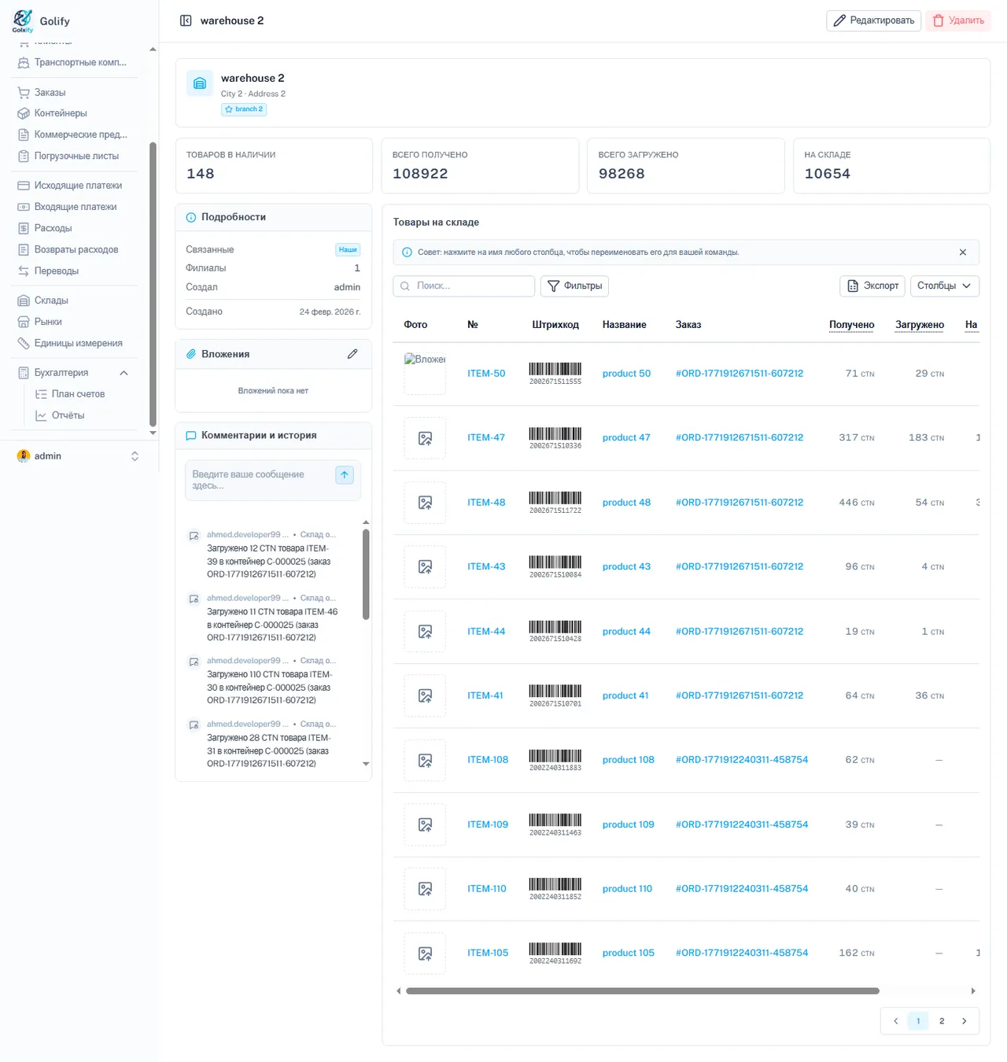Dismiss the column rename tip
The width and height of the screenshot is (1007, 1062).
pyautogui.click(x=963, y=253)
